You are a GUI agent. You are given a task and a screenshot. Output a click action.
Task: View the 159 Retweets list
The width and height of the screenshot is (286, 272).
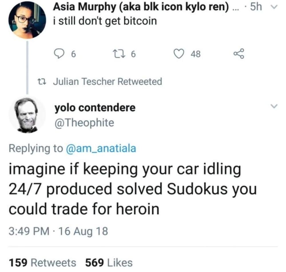[43, 263]
